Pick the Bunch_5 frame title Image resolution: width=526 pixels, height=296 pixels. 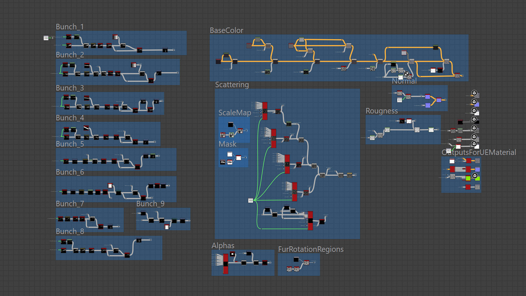point(70,144)
